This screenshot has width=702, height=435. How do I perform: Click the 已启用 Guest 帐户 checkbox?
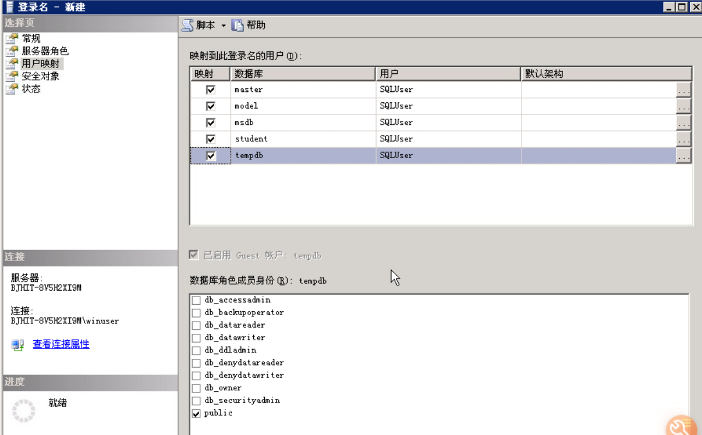coord(194,255)
